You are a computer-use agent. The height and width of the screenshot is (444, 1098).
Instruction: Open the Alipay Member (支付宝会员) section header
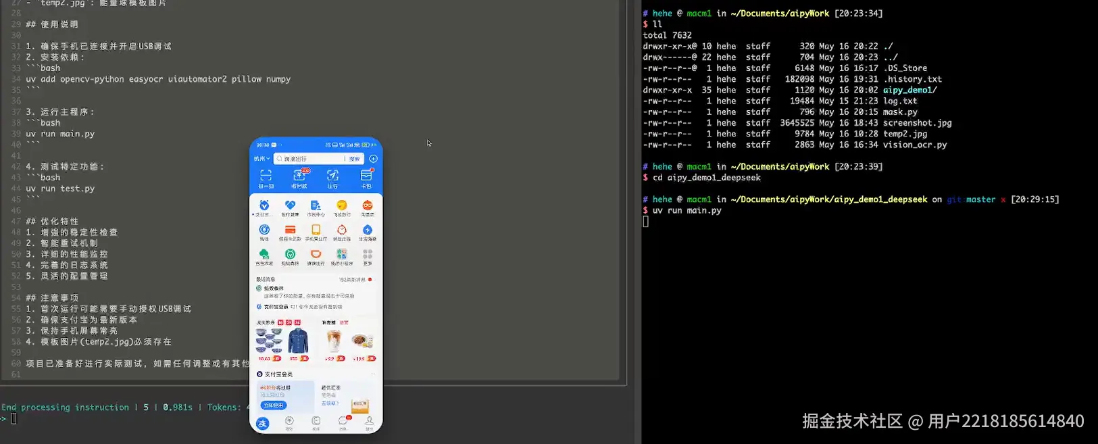(275, 374)
